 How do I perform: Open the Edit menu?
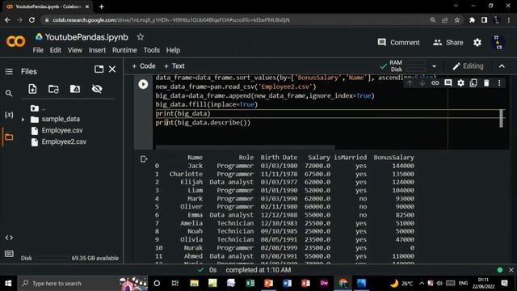[x=56, y=50]
